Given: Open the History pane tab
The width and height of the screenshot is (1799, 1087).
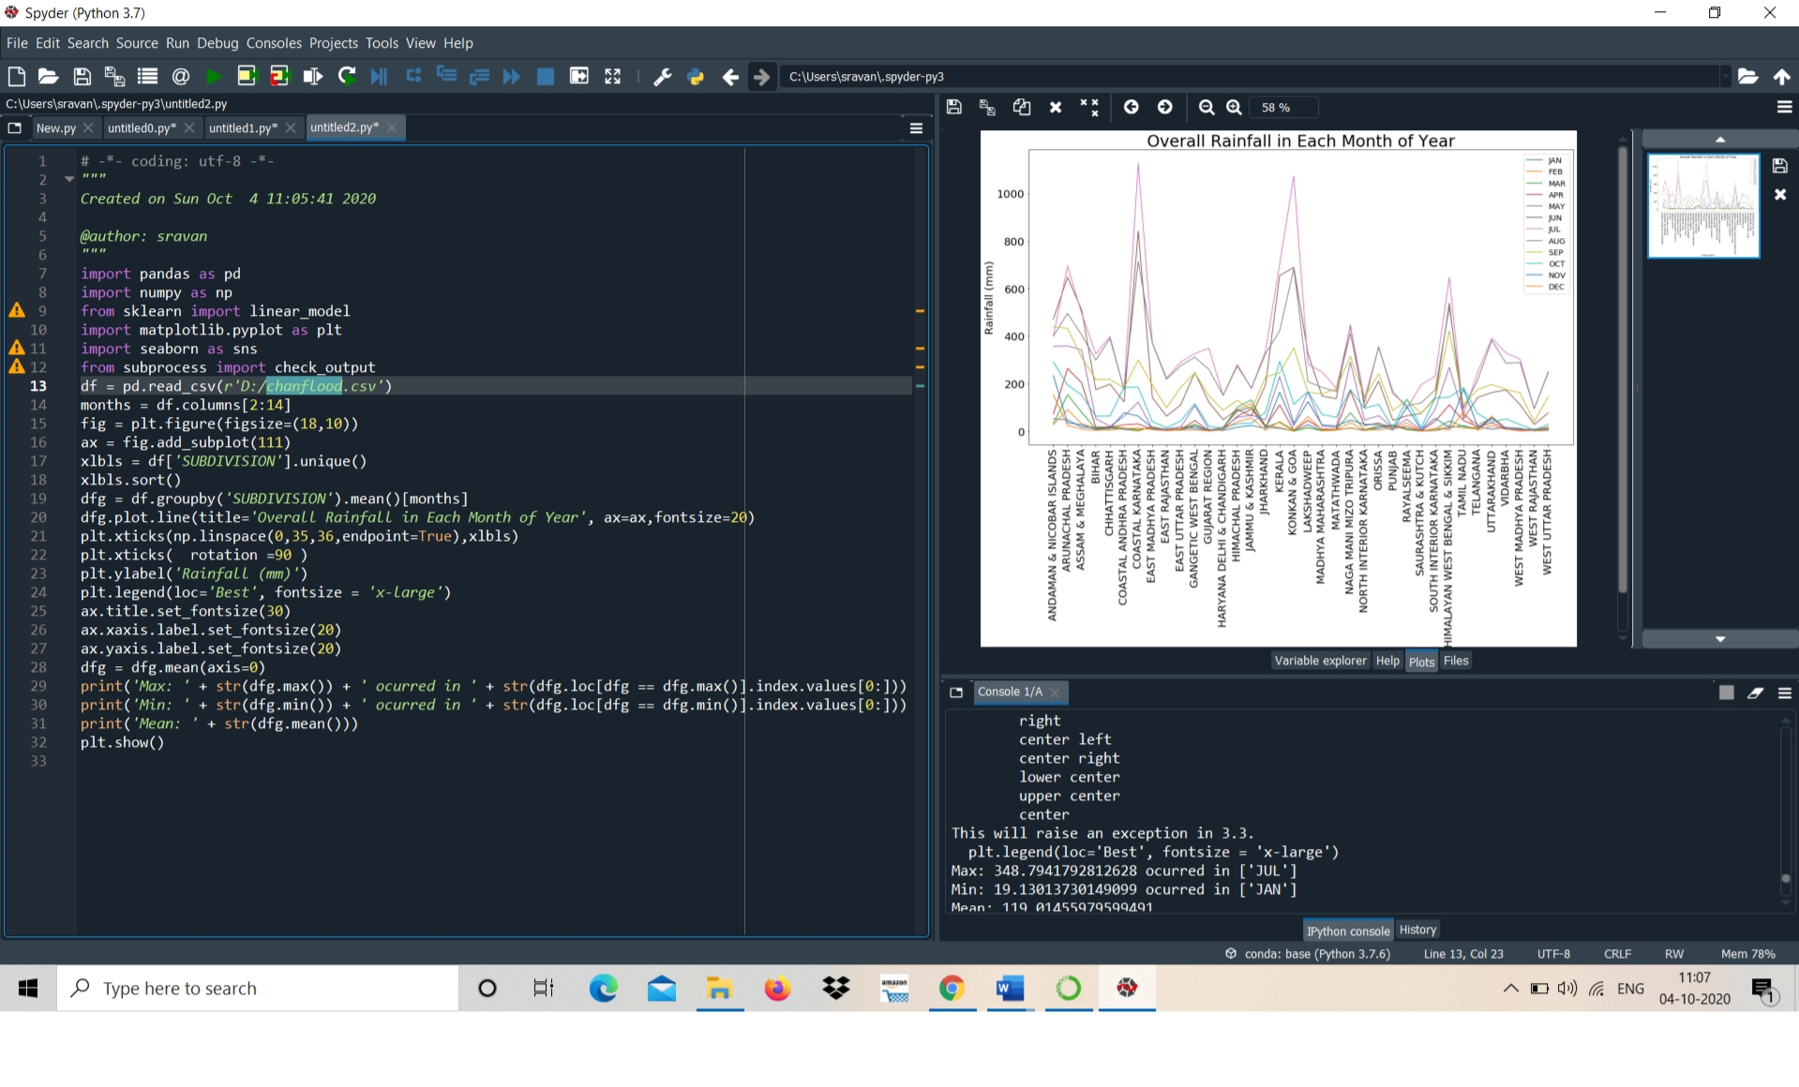Looking at the screenshot, I should tap(1417, 930).
